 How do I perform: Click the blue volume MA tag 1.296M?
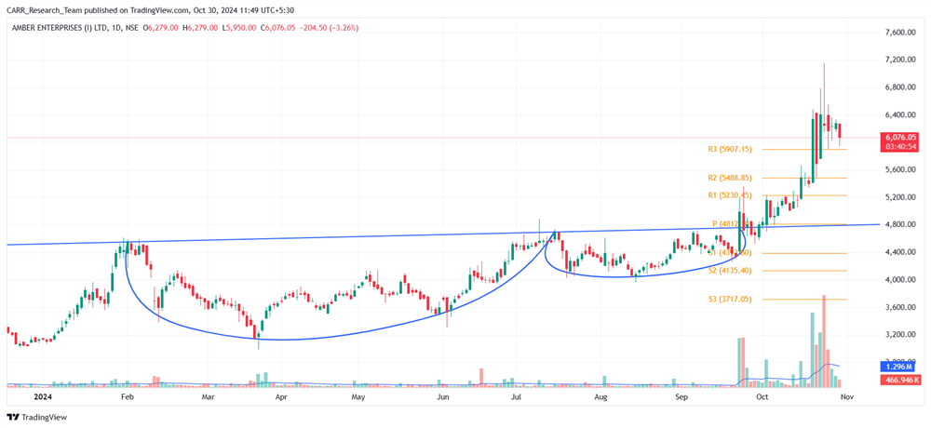[x=900, y=368]
